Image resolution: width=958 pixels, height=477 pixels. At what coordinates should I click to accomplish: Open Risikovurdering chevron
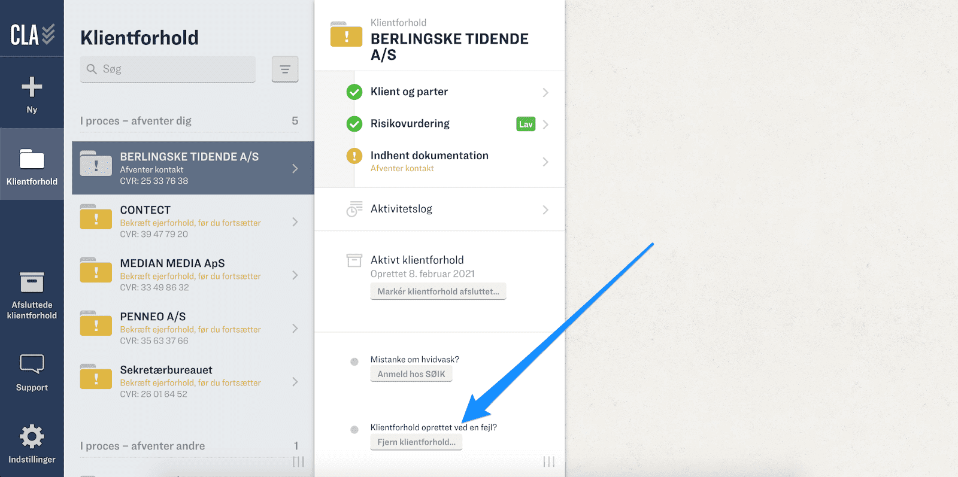click(x=545, y=124)
